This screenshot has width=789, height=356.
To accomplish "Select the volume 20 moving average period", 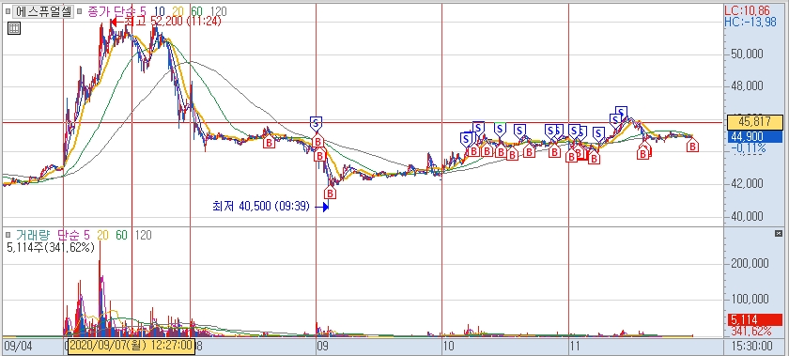I will click(x=103, y=235).
